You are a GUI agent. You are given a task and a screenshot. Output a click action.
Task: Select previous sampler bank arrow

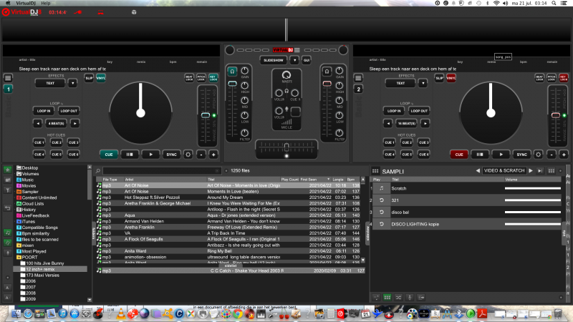478,170
